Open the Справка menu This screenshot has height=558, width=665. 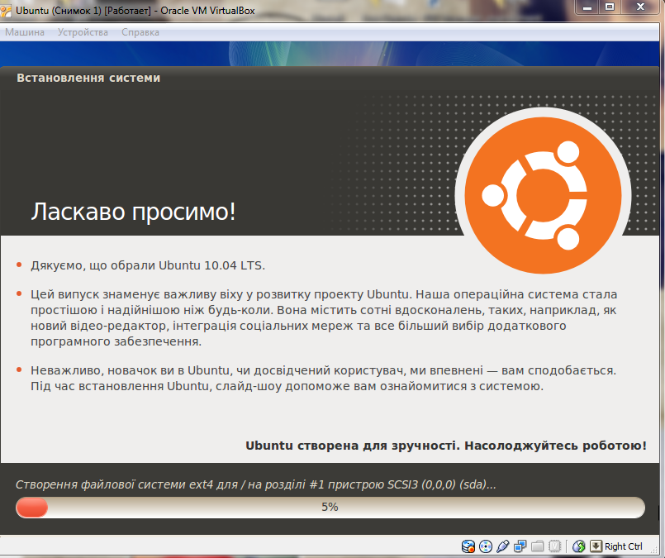pos(140,32)
